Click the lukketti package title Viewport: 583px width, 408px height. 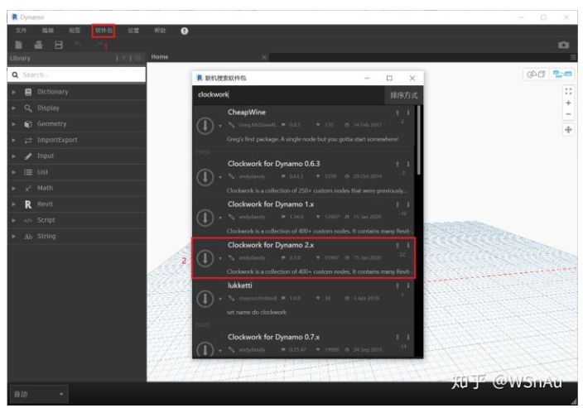[240, 286]
